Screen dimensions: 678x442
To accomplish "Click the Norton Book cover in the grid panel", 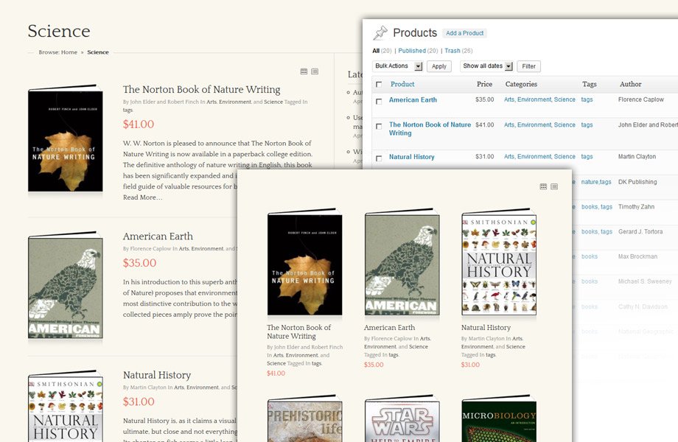I will click(305, 262).
